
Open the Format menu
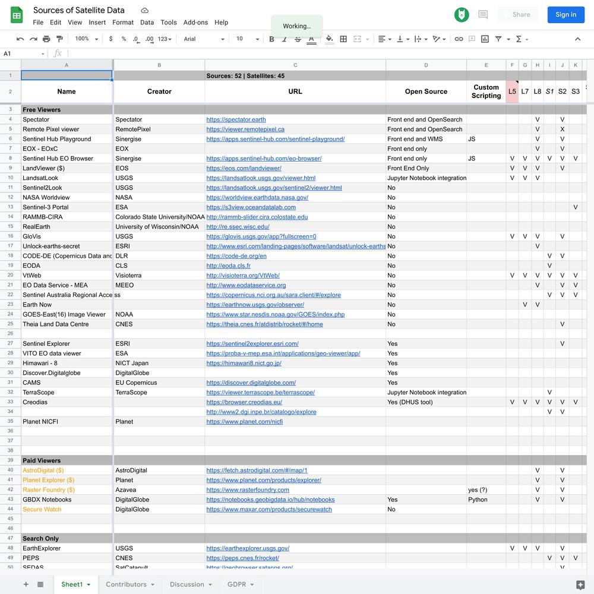(123, 23)
